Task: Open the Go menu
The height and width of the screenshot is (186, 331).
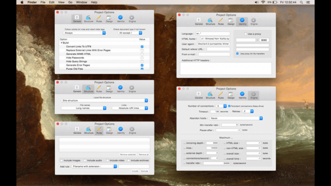Action: [70, 2]
